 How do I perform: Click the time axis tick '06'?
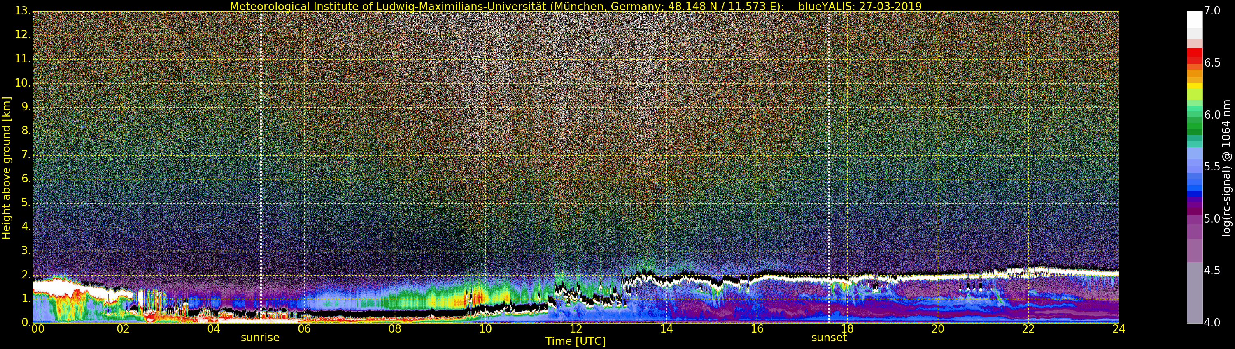[x=305, y=329]
